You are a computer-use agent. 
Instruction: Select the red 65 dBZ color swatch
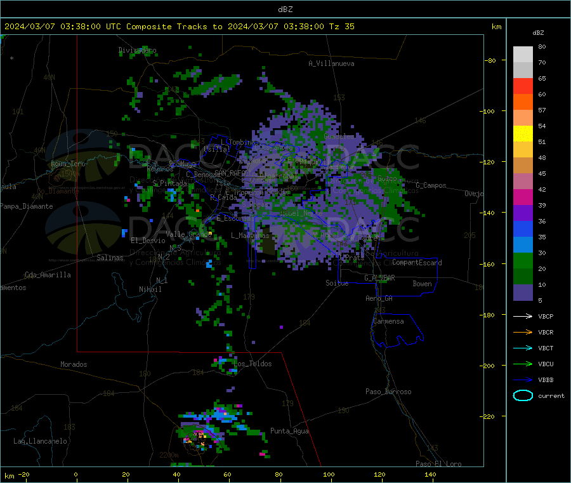click(523, 86)
